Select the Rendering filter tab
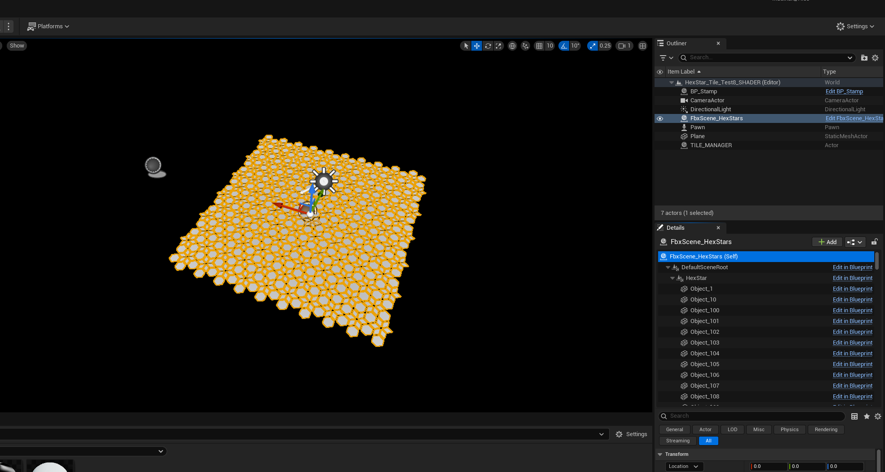 pyautogui.click(x=826, y=429)
